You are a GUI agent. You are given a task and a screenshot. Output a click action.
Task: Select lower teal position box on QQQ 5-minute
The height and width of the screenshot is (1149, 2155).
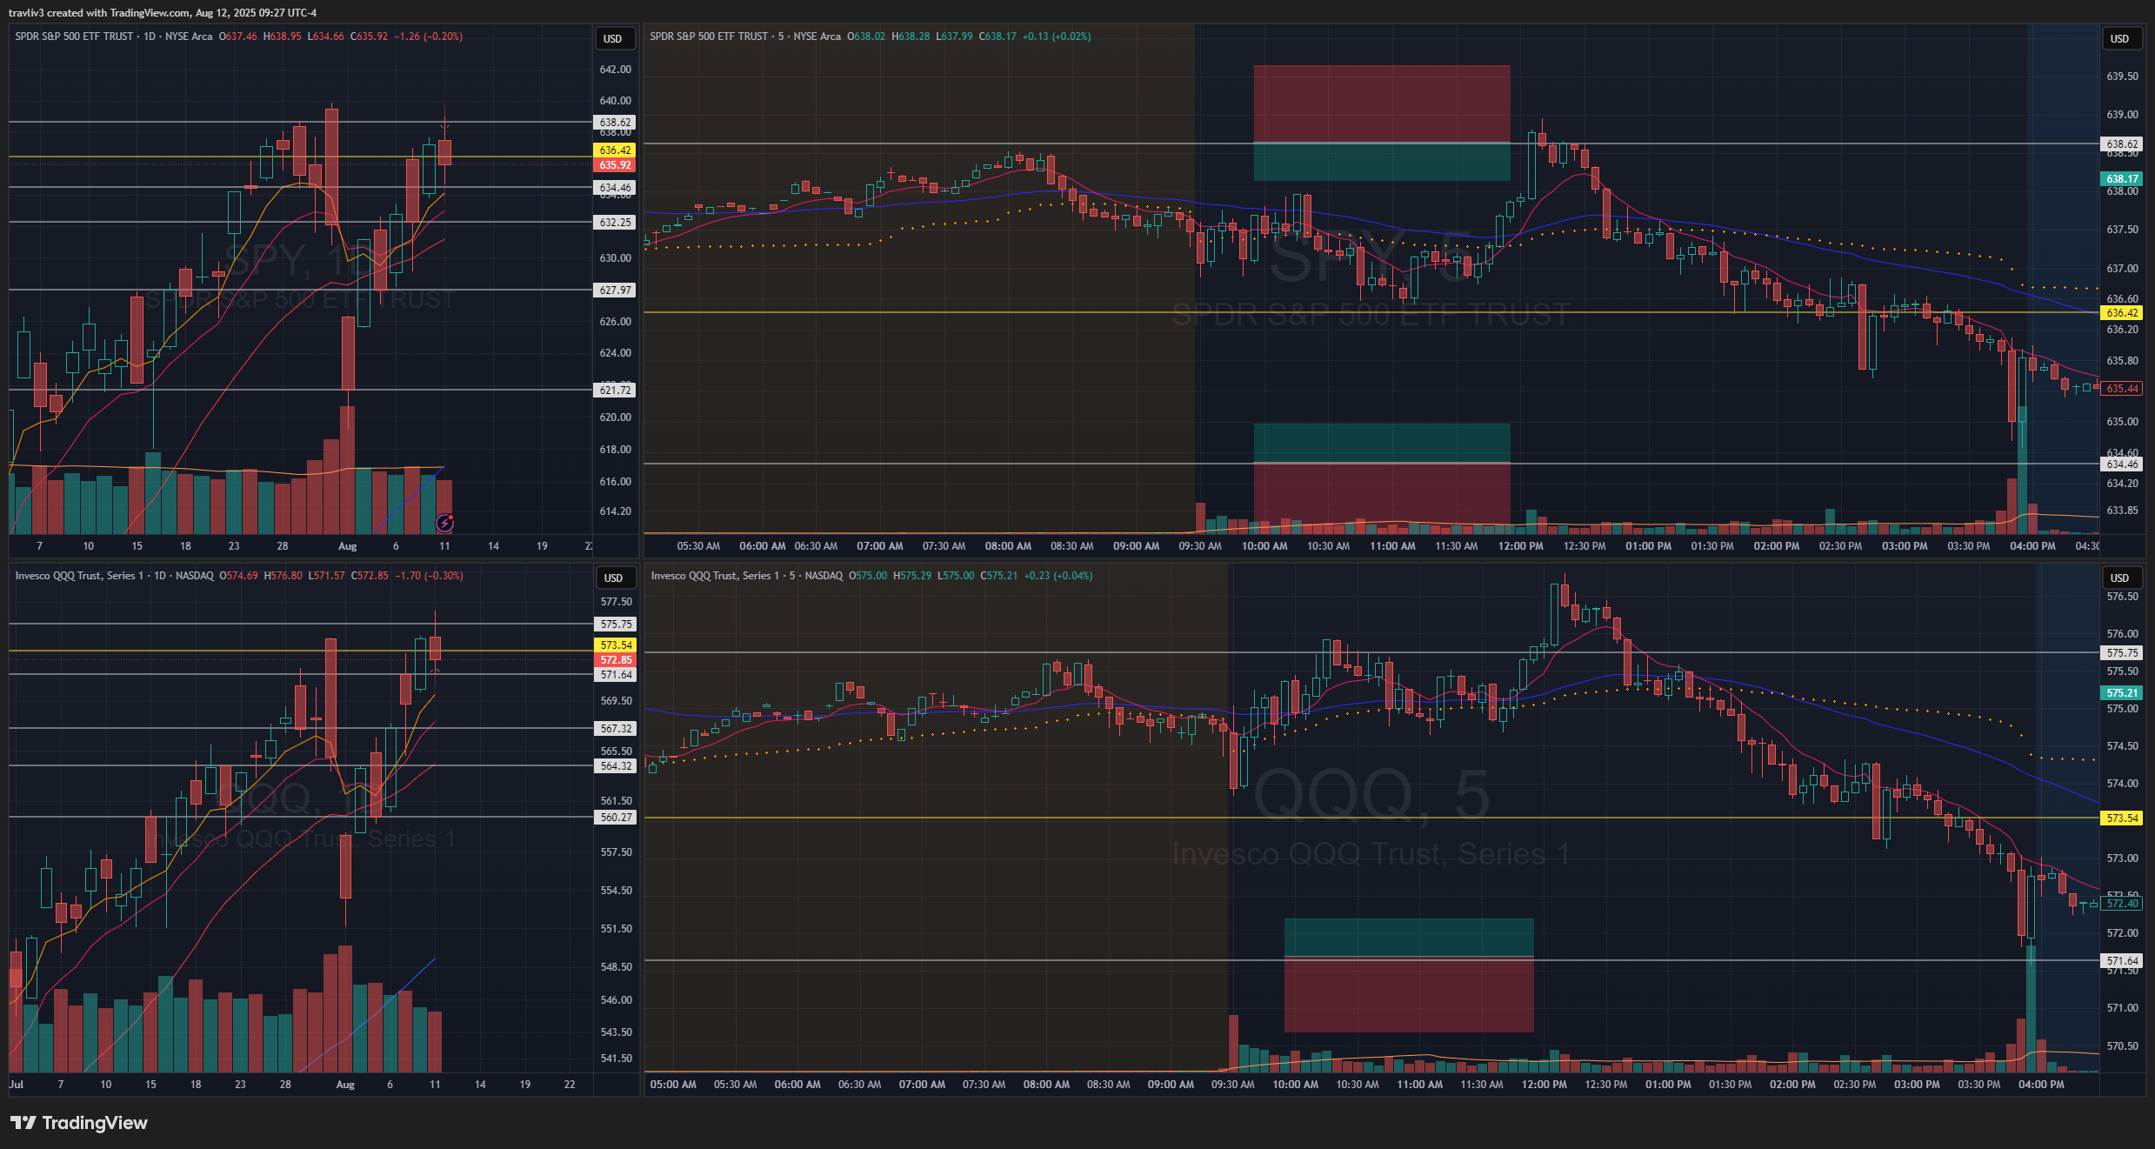(1408, 937)
